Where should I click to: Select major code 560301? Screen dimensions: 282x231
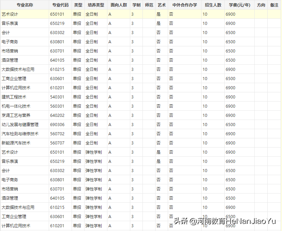coord(57,106)
